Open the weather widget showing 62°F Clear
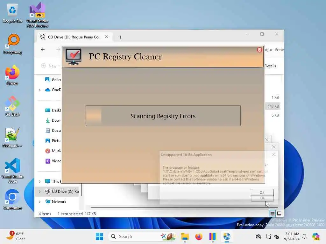The image size is (326, 244). tap(16, 236)
